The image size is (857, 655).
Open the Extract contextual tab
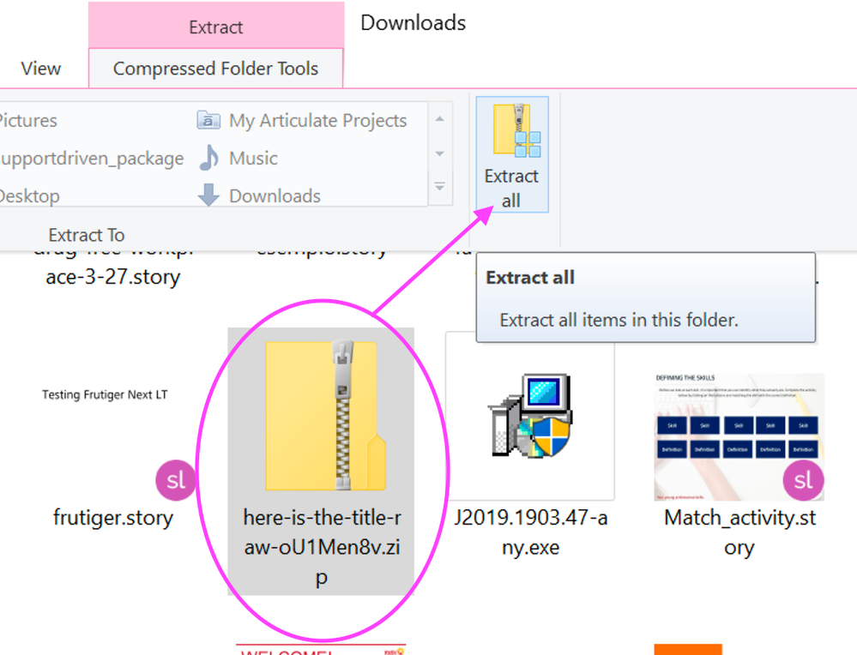tap(216, 27)
